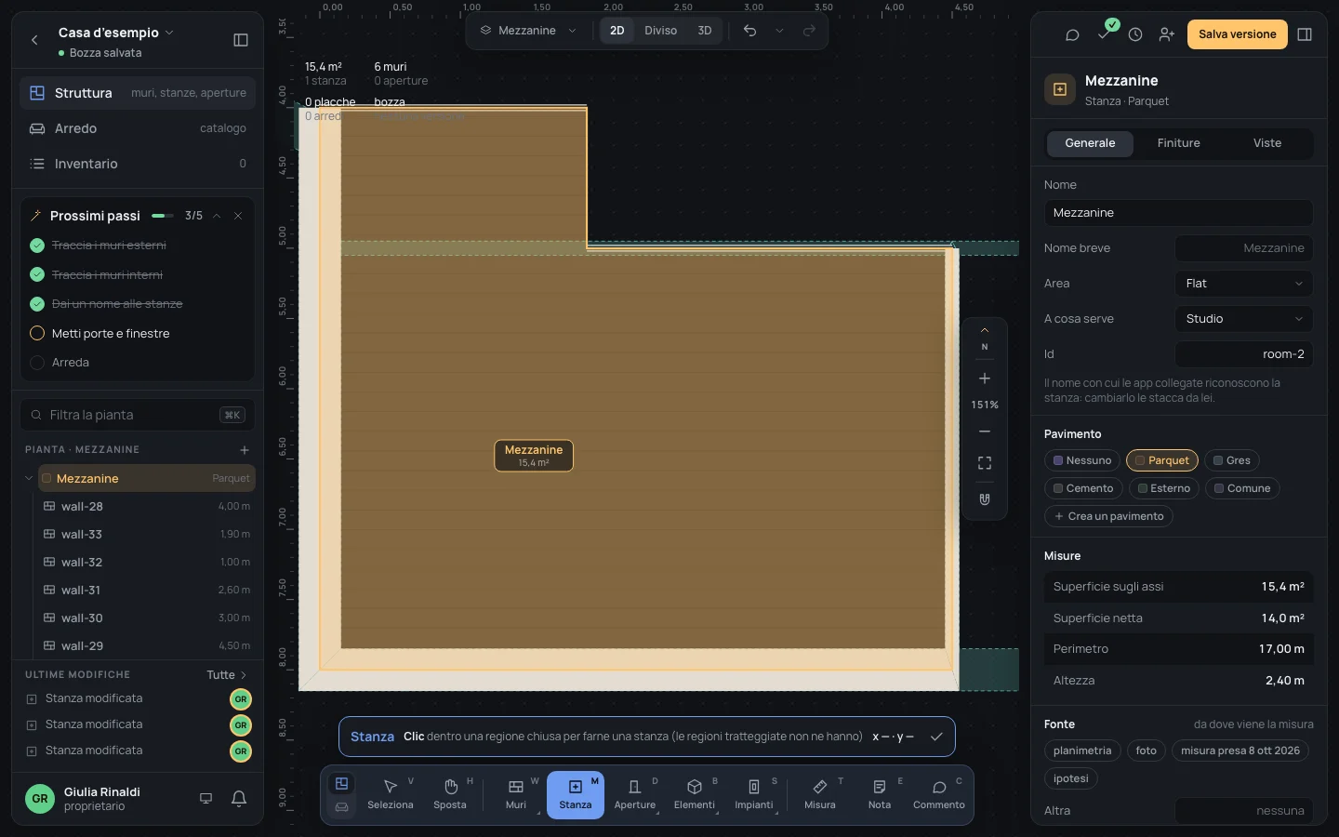Activate the Misura measuring tool
This screenshot has width=1339, height=837.
(820, 795)
